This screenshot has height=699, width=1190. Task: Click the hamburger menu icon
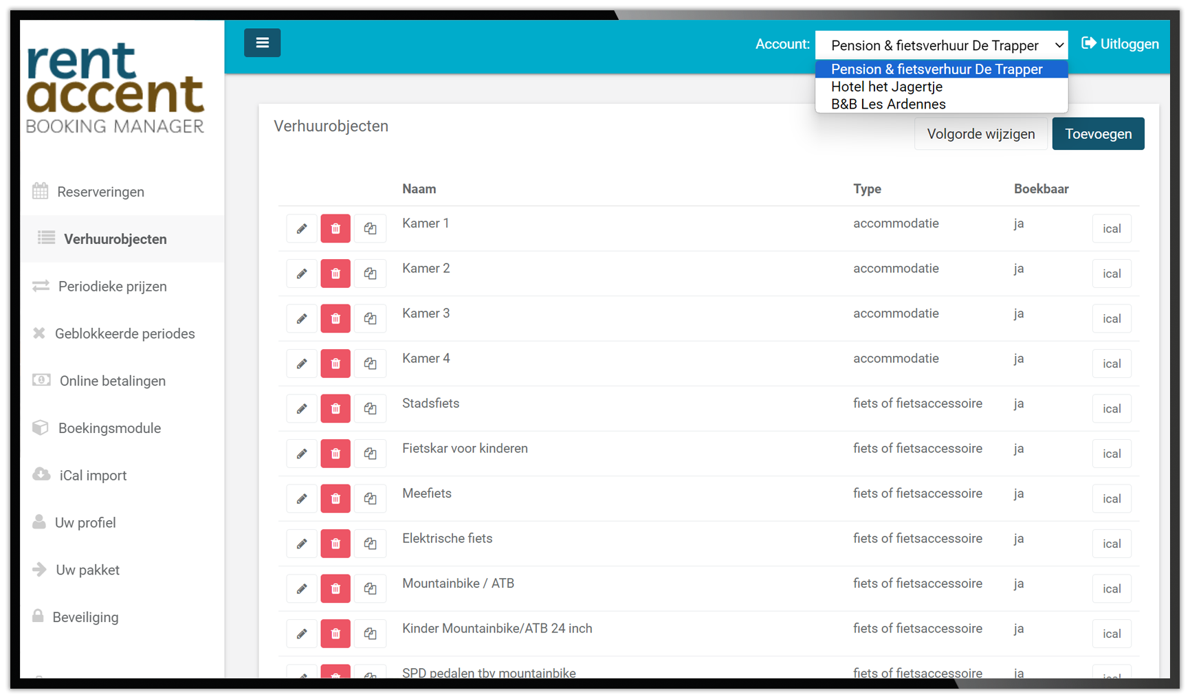262,43
